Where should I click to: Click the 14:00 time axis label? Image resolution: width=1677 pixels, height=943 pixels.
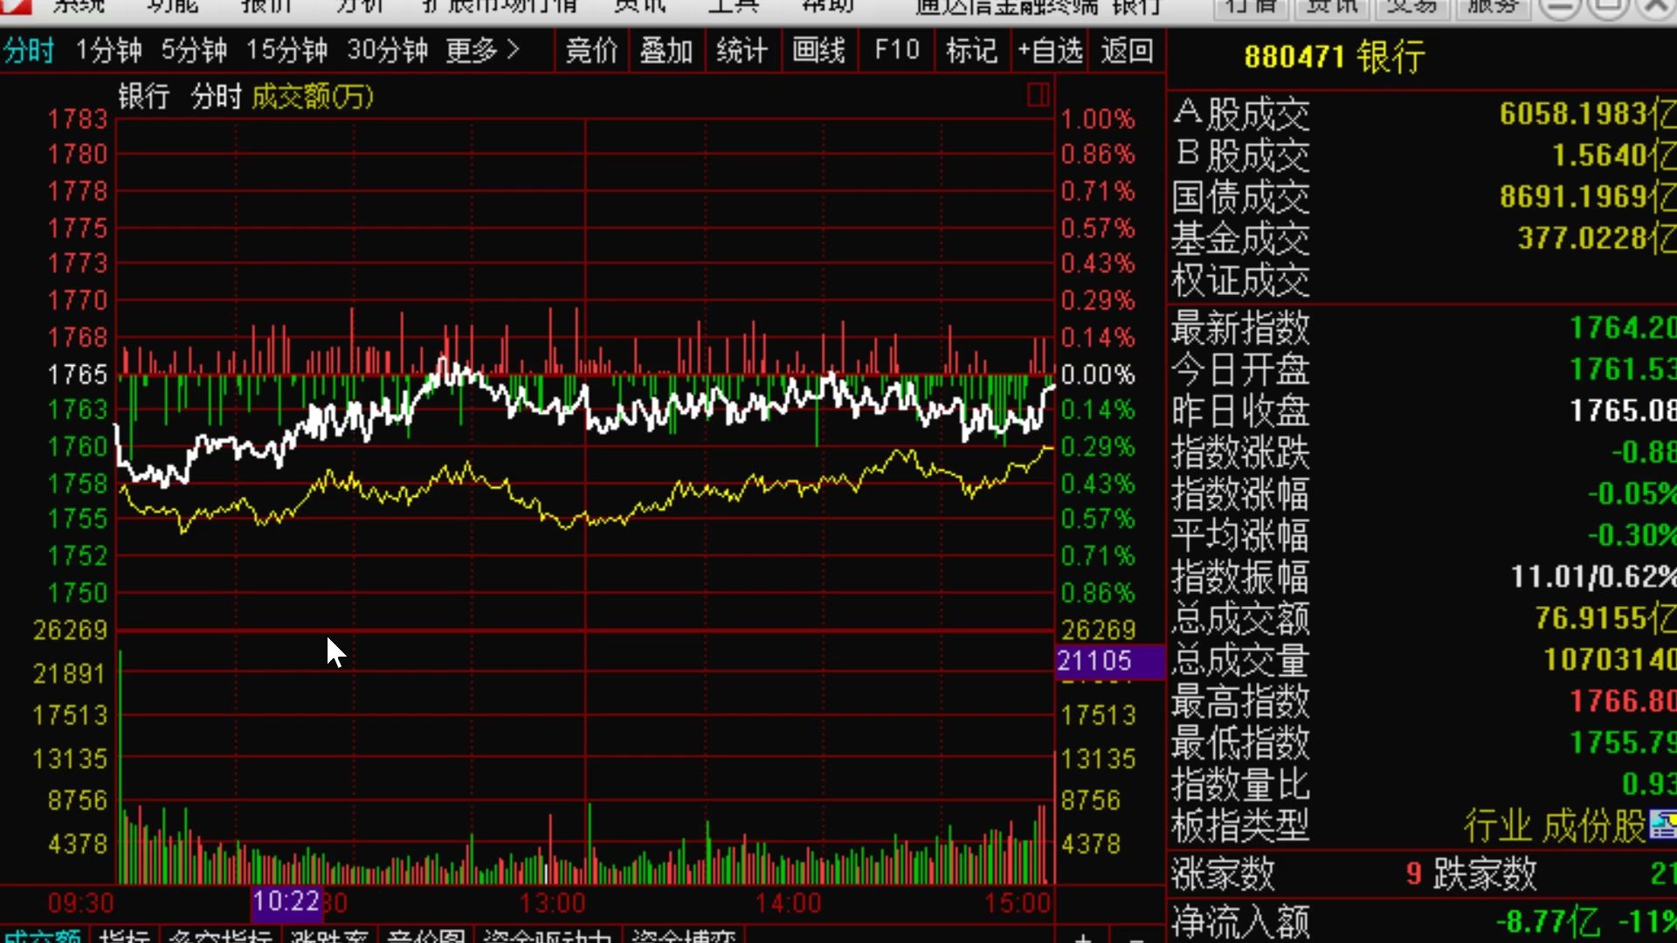pyautogui.click(x=788, y=903)
